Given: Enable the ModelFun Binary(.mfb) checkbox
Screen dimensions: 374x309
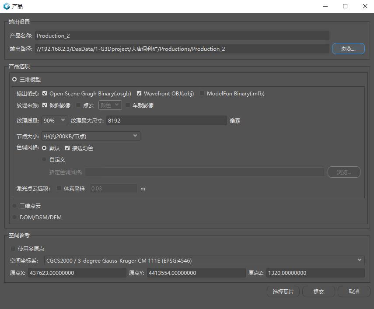Looking at the screenshot, I should (202, 93).
